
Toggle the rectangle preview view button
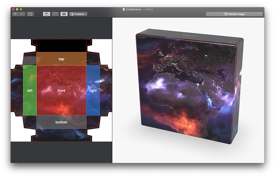click(64, 14)
